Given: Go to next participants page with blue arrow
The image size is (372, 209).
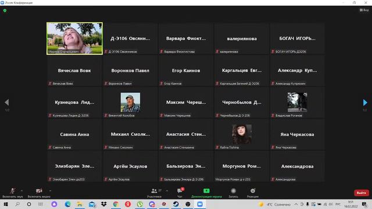Looking at the screenshot, I should coord(365,102).
